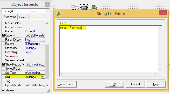The width and height of the screenshot is (170, 94).
Task: Select the Name property value ZQuery1
Action: tap(30, 31)
